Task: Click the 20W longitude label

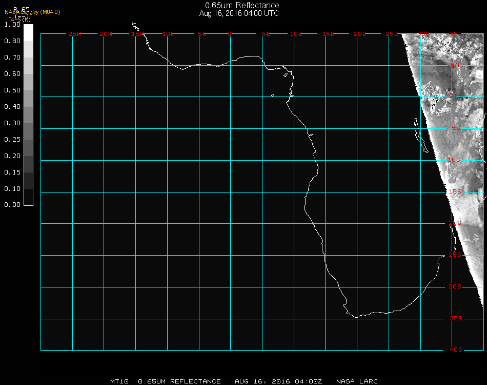Action: [x=106, y=34]
